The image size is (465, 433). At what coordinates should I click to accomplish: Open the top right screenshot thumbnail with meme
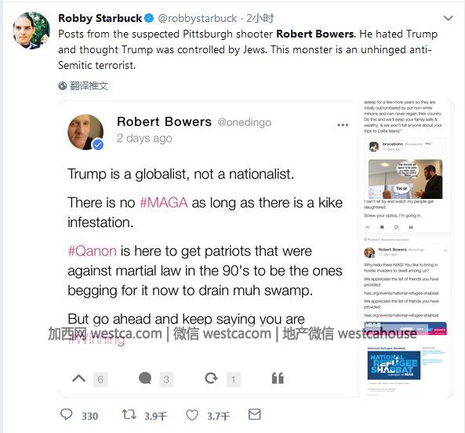(x=406, y=167)
